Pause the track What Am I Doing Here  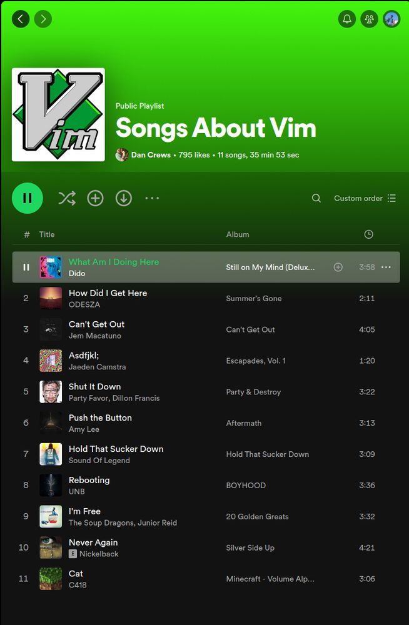point(26,267)
